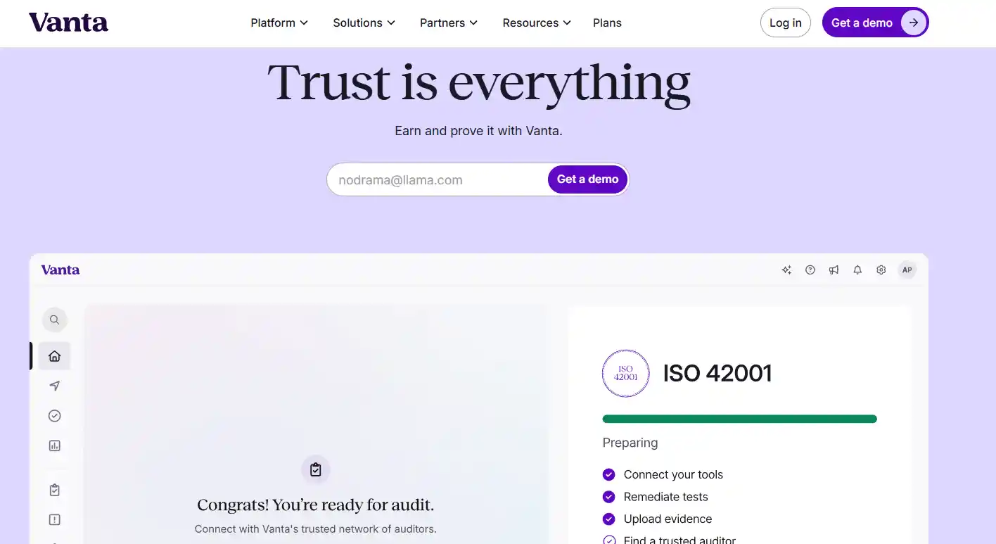Click the Trust is everything headline
Viewport: 996px width, 544px height.
click(479, 84)
